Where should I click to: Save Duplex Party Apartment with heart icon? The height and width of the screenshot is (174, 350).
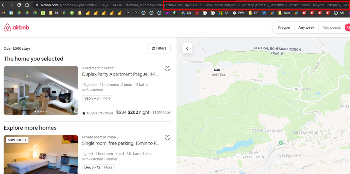click(x=167, y=69)
